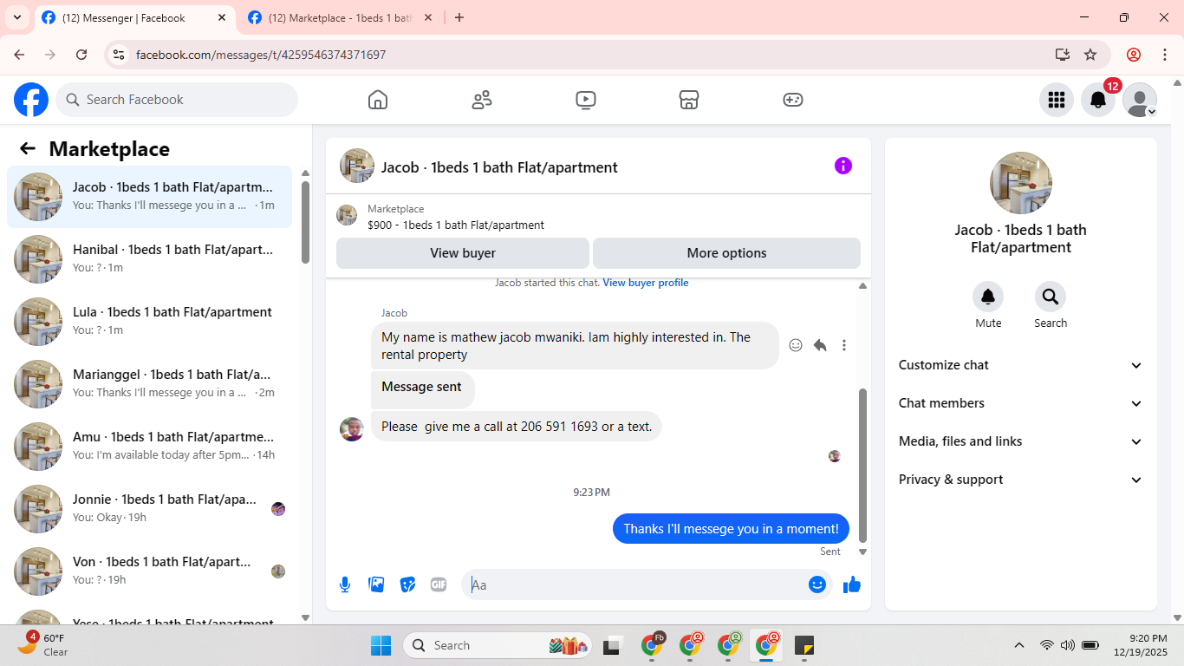Open Sticky Notes taskbar icon
Screen dimensions: 1184x666
pos(804,645)
